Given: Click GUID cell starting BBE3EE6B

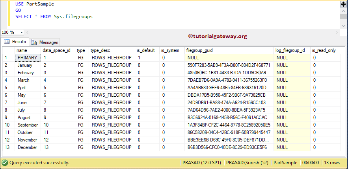Looking at the screenshot, I should (x=229, y=140).
